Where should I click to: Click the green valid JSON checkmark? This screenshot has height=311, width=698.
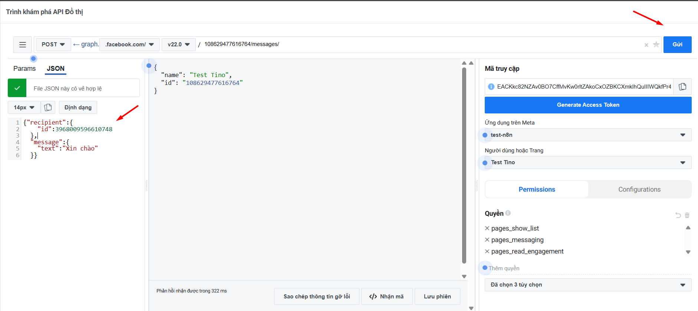coord(17,88)
